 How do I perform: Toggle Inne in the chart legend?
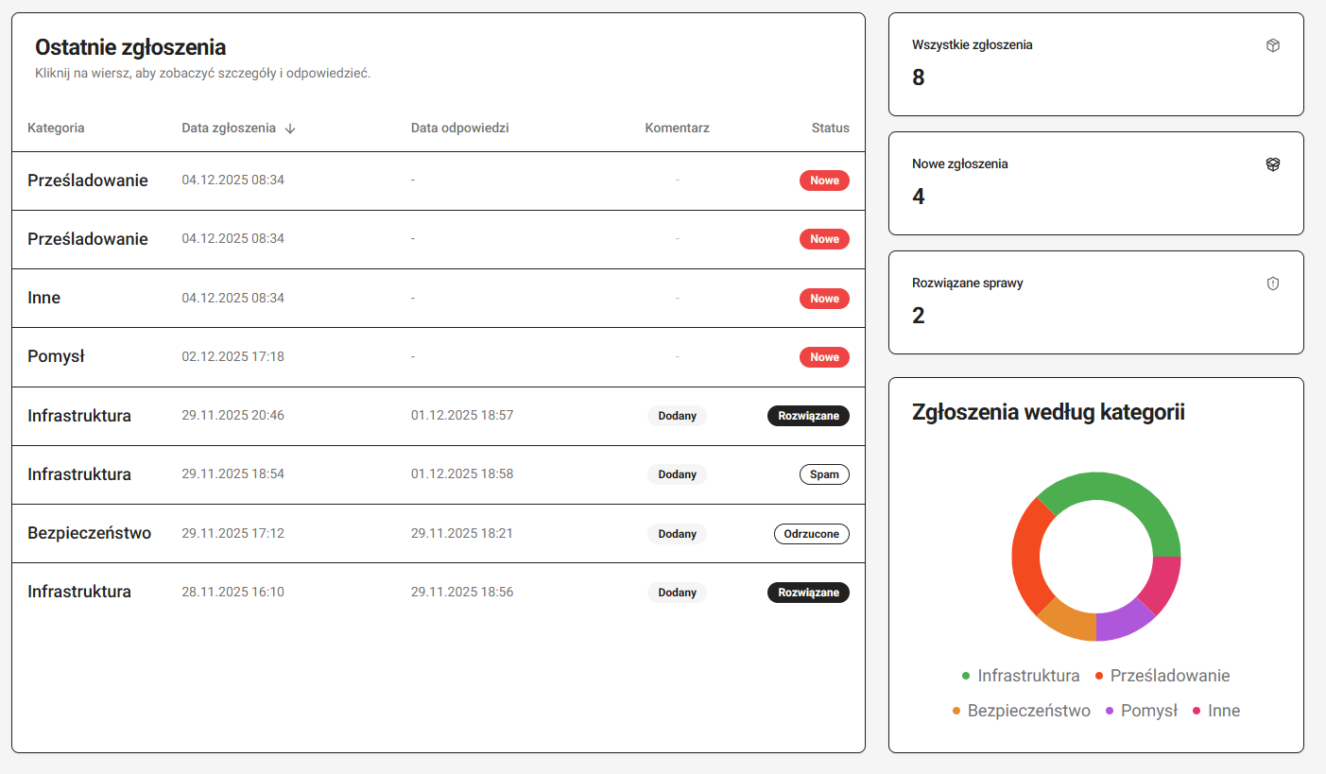point(1216,711)
